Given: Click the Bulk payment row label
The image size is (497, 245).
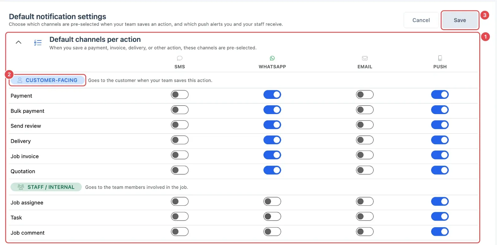Looking at the screenshot, I should click(28, 111).
